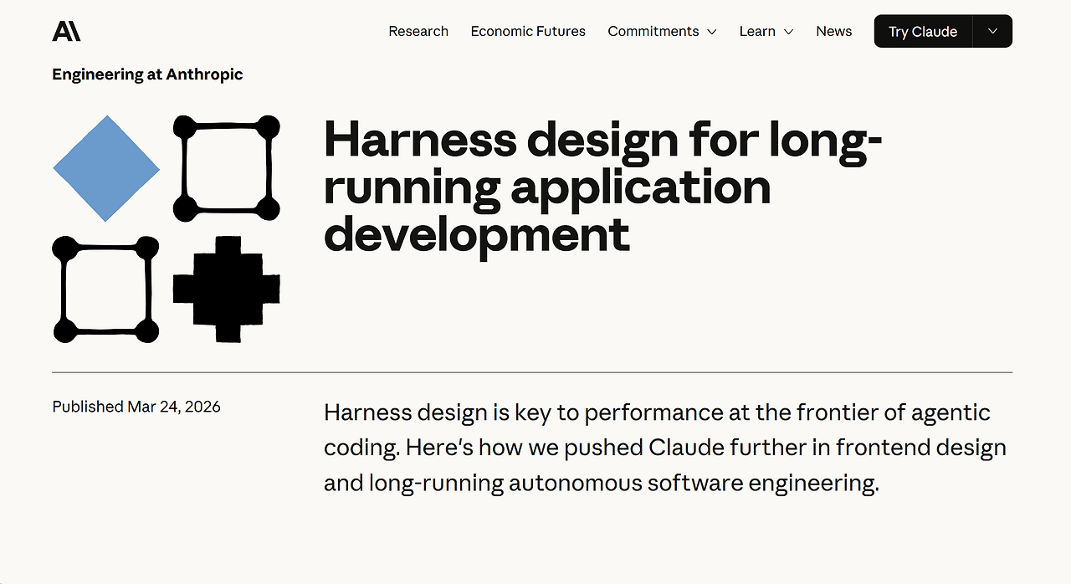
Task: Expand the Commitments chevron
Action: 712,32
